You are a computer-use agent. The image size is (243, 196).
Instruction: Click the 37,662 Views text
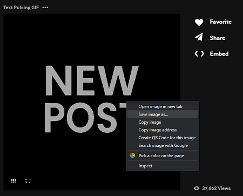(x=216, y=188)
